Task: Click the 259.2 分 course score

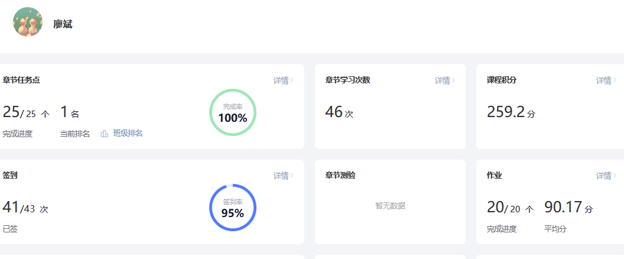Action: click(511, 112)
